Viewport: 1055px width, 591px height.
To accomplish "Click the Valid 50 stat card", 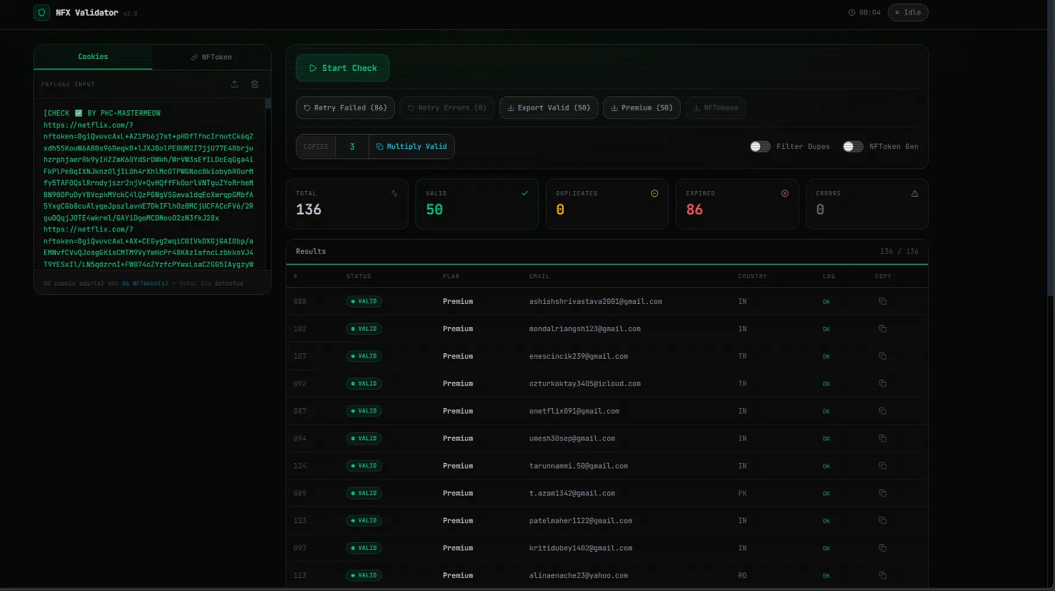I will tap(477, 204).
